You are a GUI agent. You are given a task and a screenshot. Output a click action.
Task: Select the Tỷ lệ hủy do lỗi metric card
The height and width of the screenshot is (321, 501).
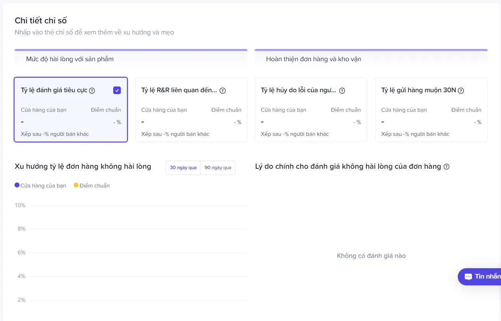pyautogui.click(x=311, y=110)
